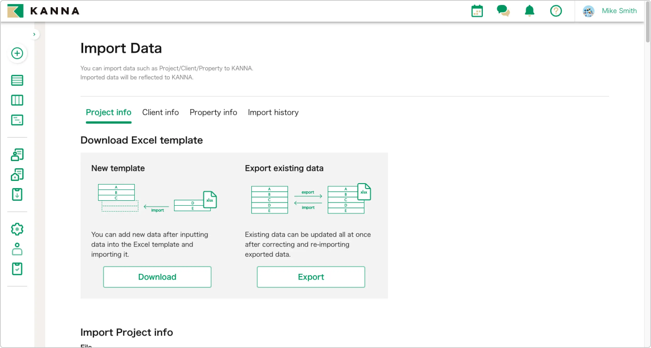
Task: Select the Property info tab
Action: pyautogui.click(x=213, y=112)
